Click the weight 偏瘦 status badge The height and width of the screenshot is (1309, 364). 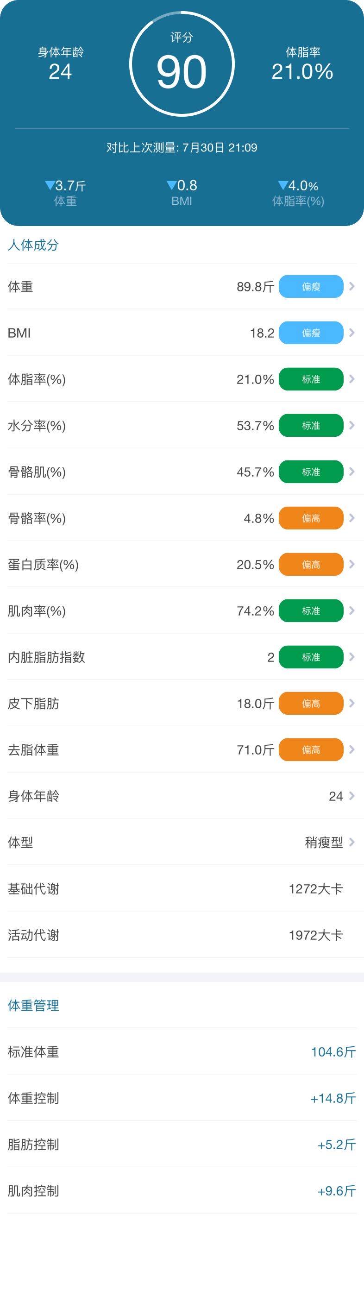click(x=311, y=287)
